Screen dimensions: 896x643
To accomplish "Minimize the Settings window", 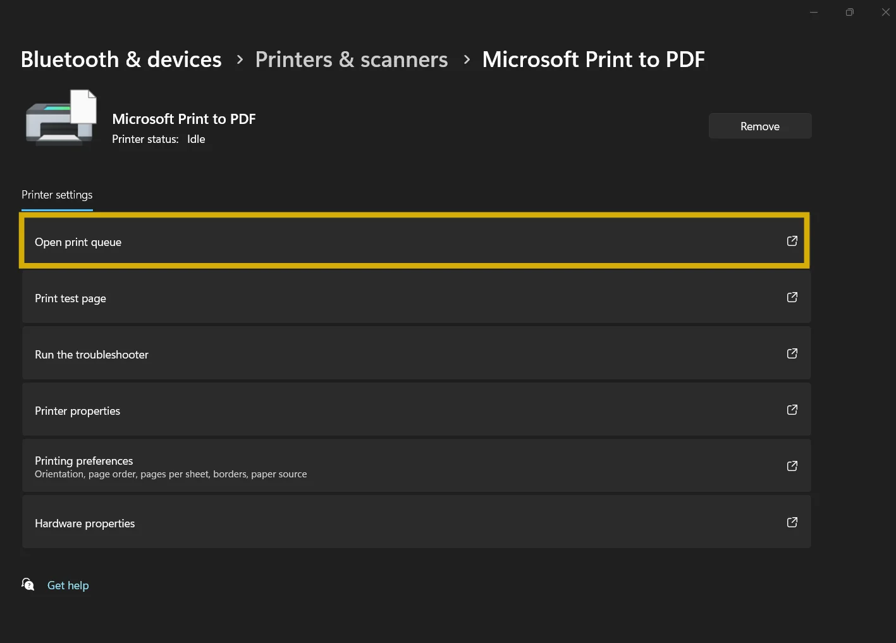I will [814, 12].
